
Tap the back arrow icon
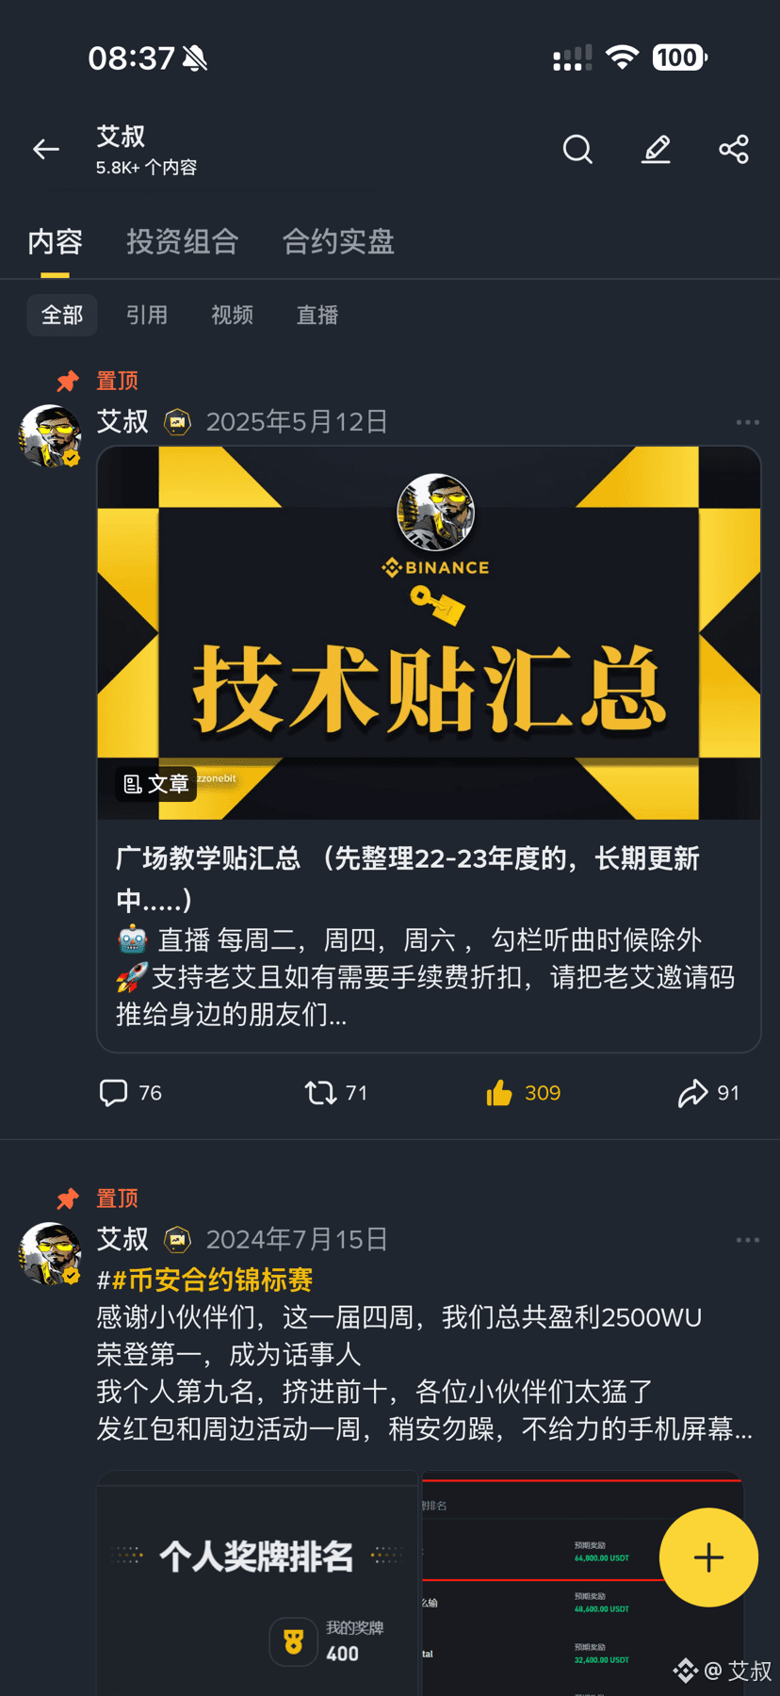[x=45, y=149]
